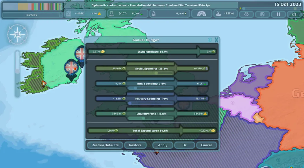Viewport: 304px width, 168px height.
Task: Apply the budget changes
Action: [x=162, y=145]
